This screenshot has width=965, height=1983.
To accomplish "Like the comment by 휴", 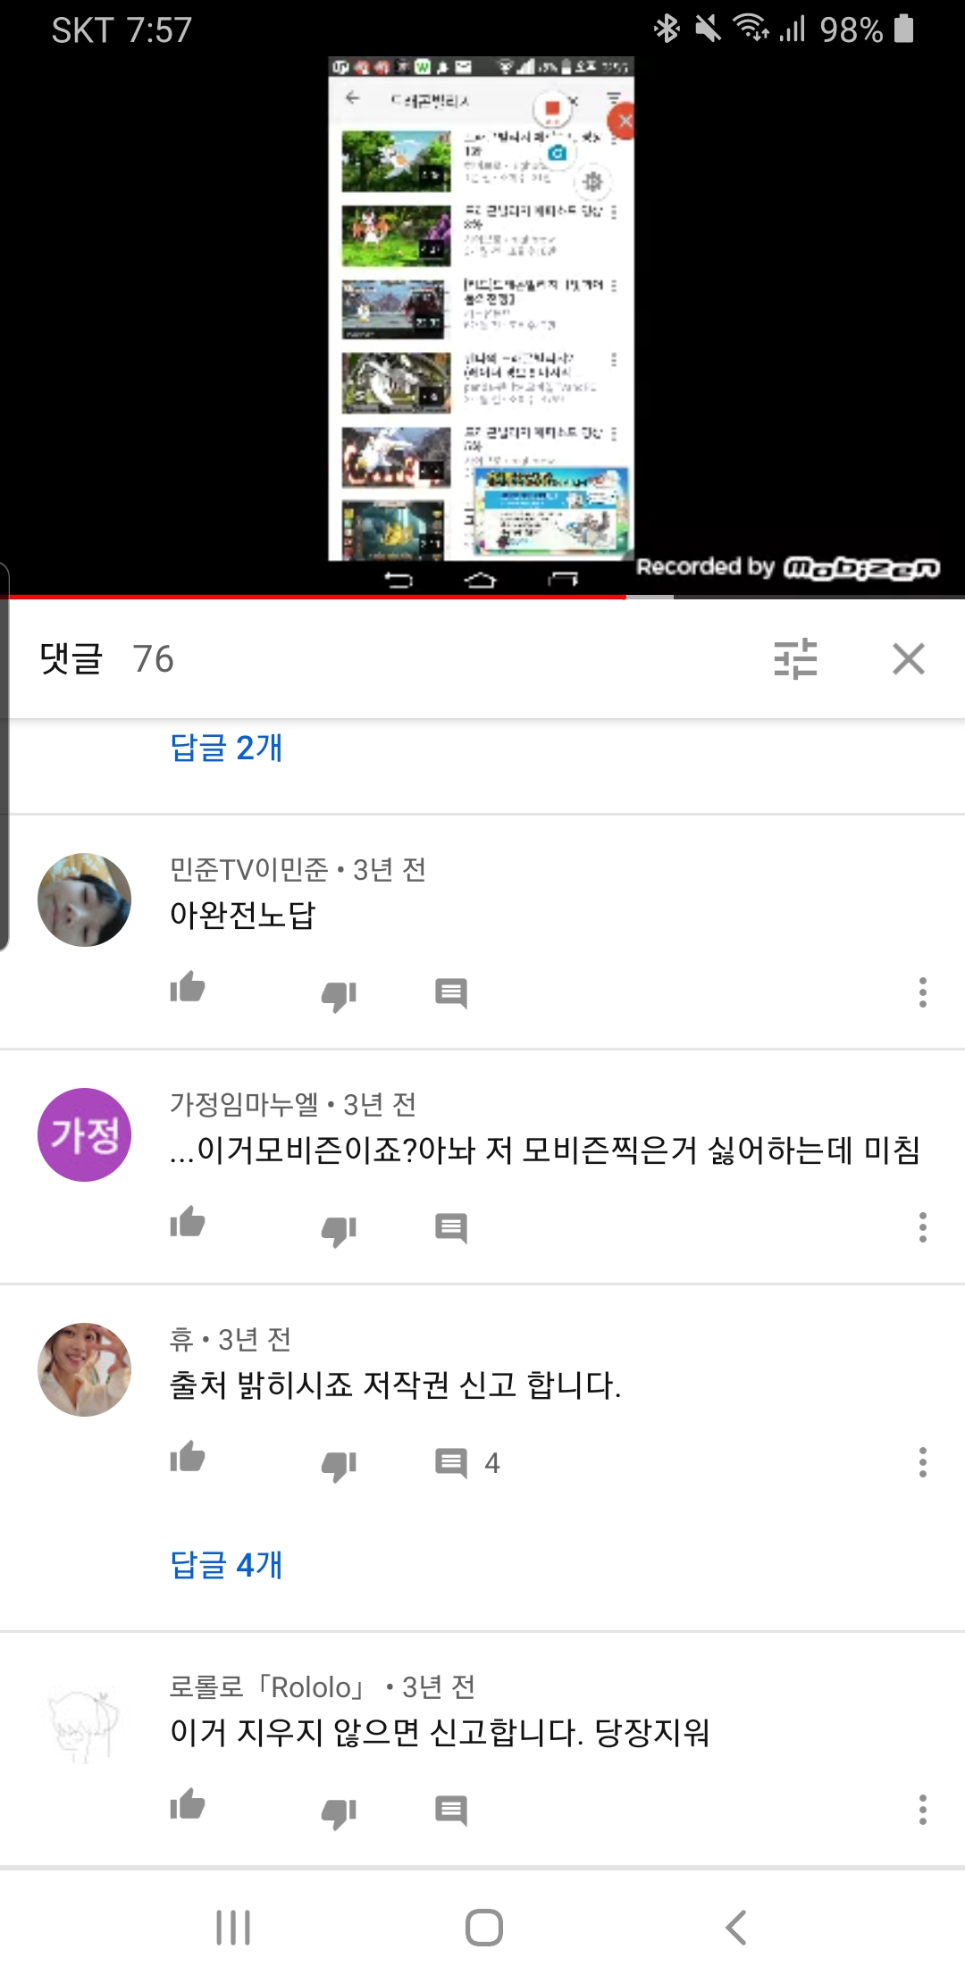I will [x=188, y=1458].
